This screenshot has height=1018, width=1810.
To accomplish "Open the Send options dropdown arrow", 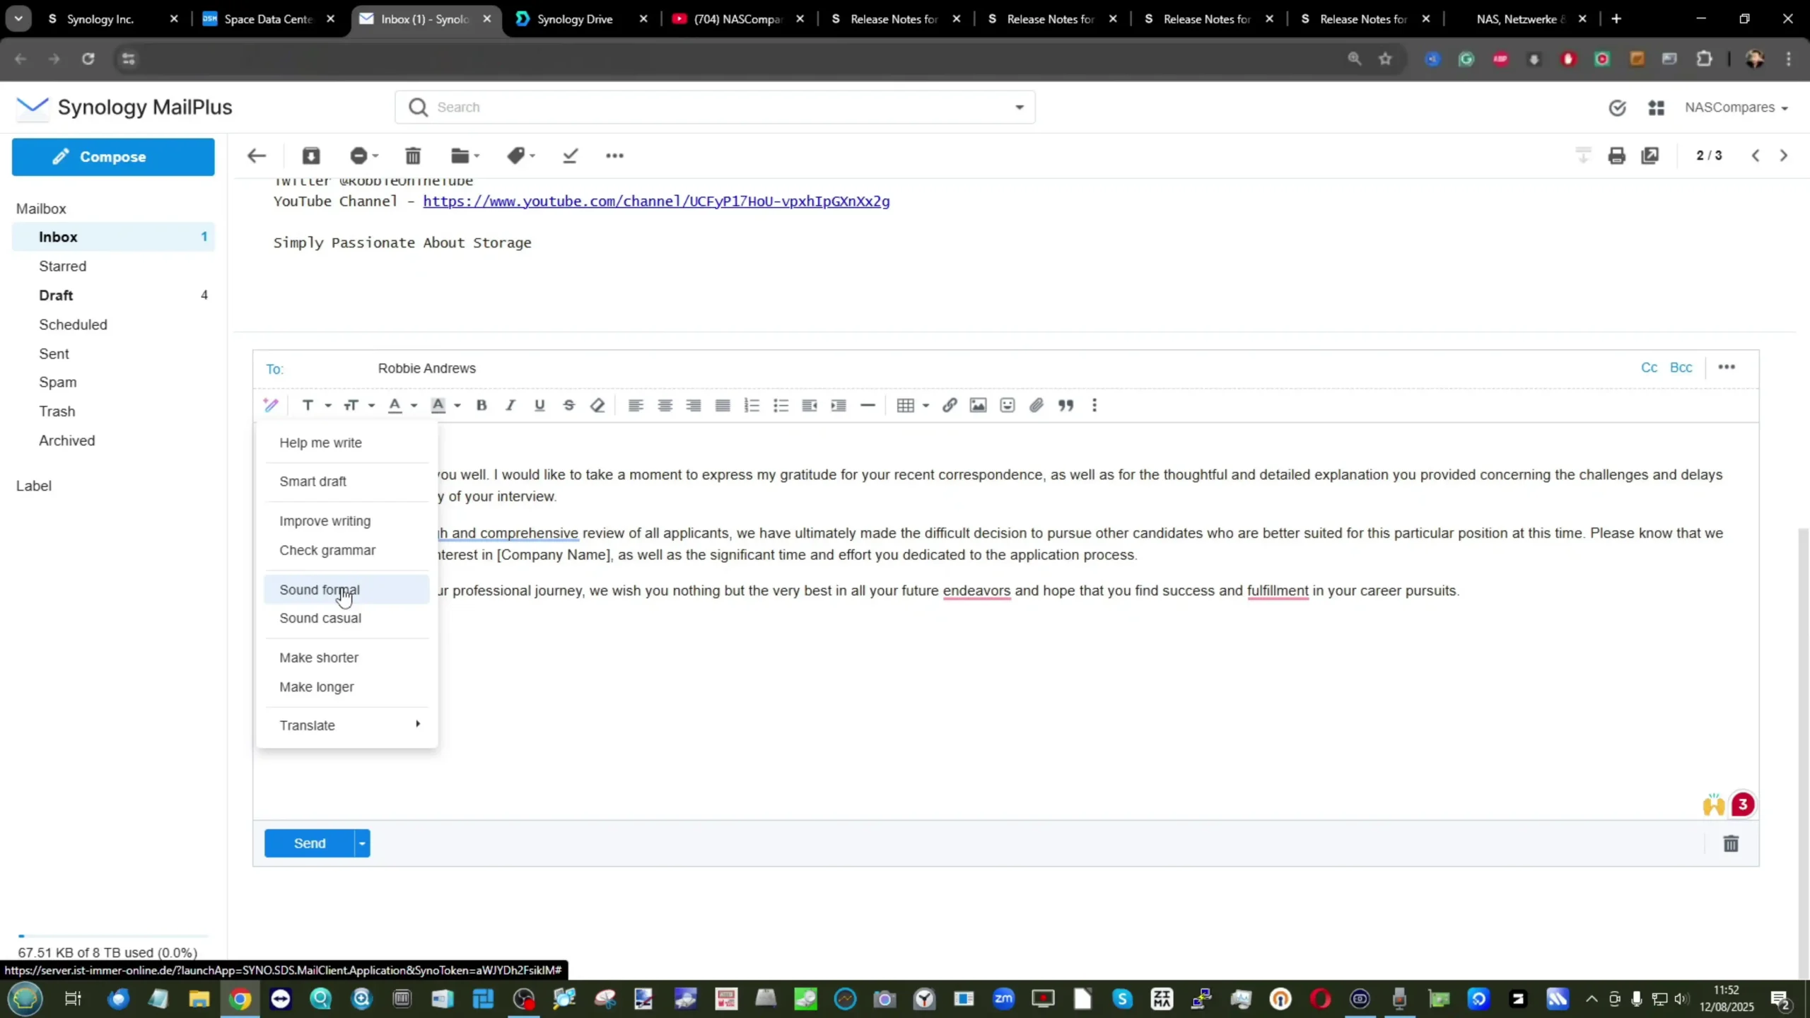I will point(362,843).
